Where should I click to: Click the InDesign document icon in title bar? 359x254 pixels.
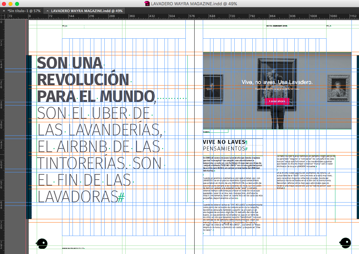147,4
